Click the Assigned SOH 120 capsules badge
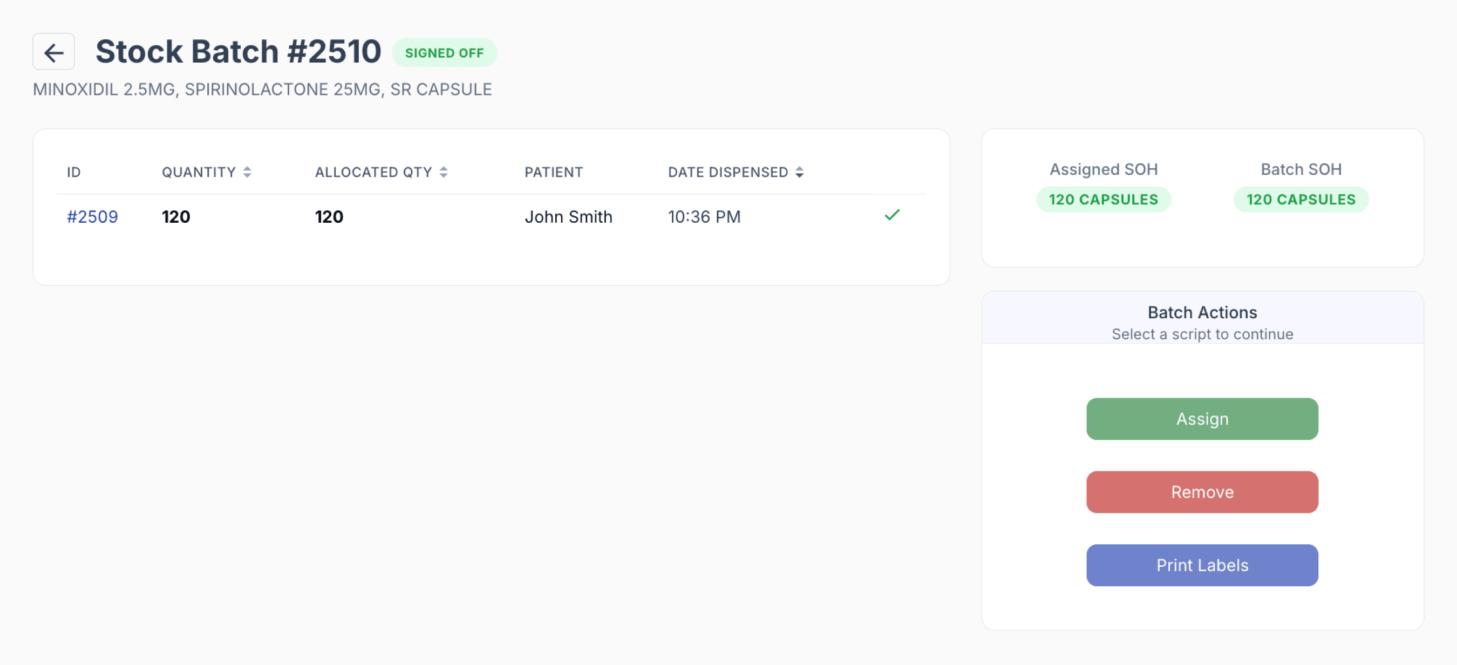Viewport: 1457px width, 665px height. click(1104, 200)
